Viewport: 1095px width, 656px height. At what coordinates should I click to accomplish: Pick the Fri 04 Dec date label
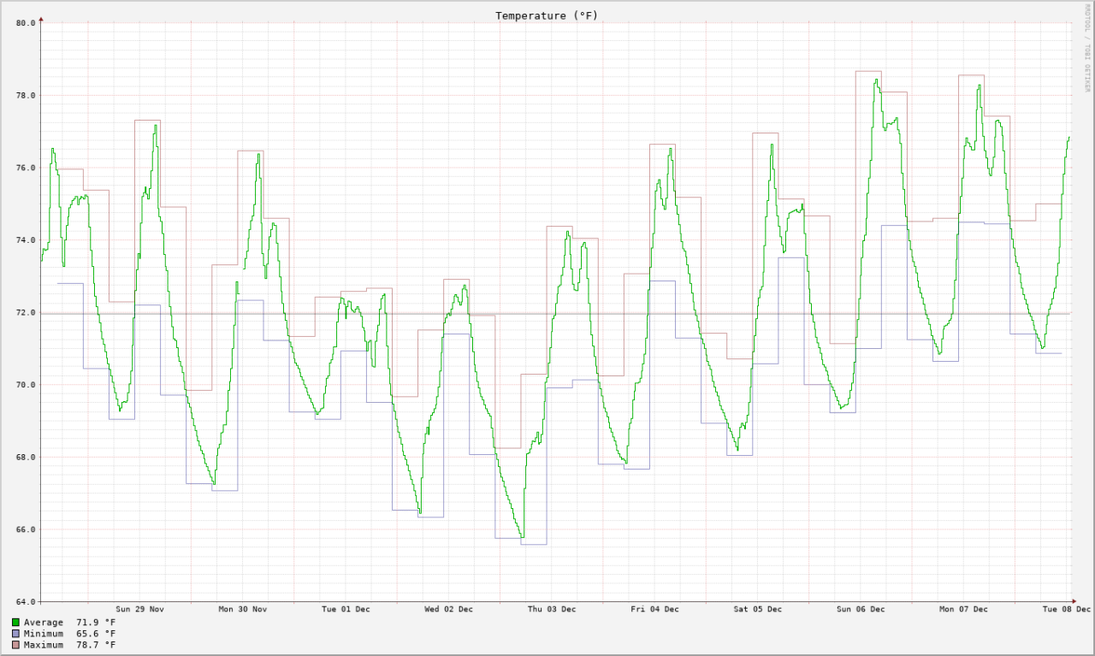[654, 609]
